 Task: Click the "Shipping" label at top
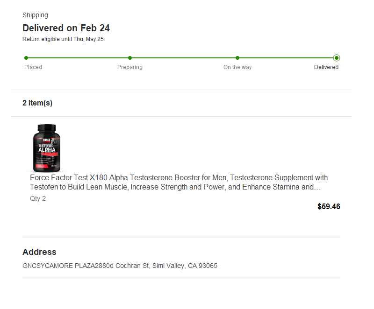(x=35, y=15)
